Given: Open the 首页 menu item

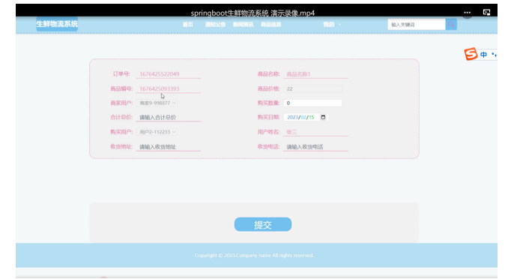Looking at the screenshot, I should [x=187, y=25].
